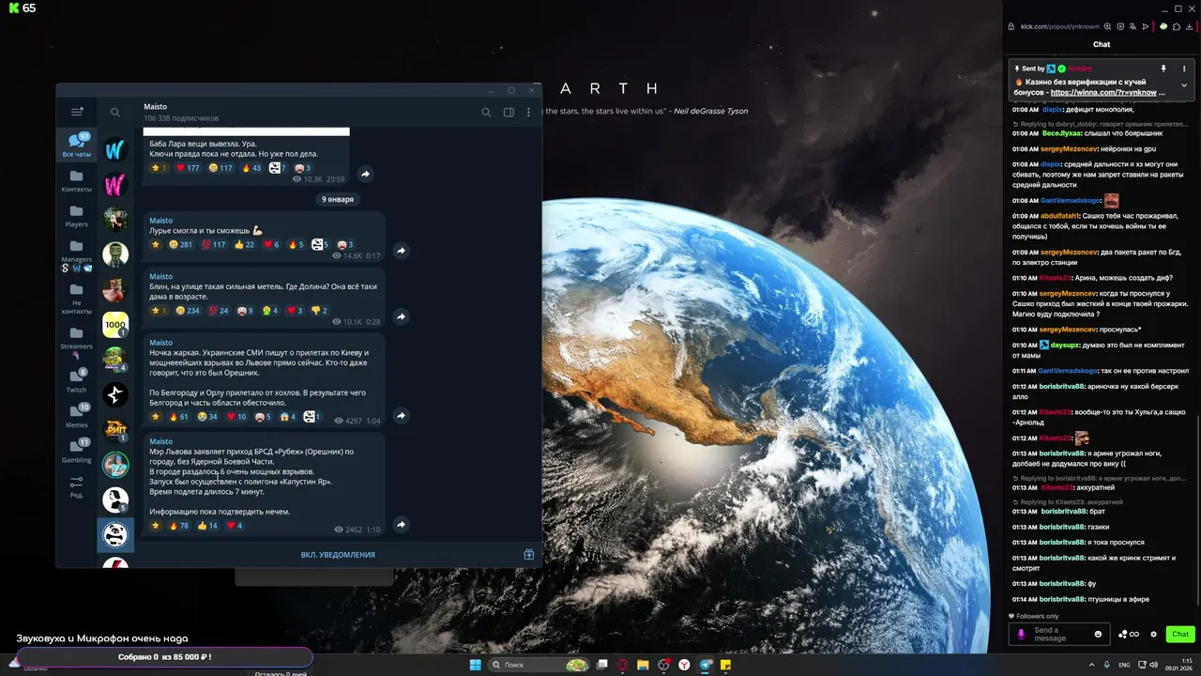1201x676 pixels.
Task: Open the browser extensions puzzle icon
Action: pyautogui.click(x=1177, y=26)
